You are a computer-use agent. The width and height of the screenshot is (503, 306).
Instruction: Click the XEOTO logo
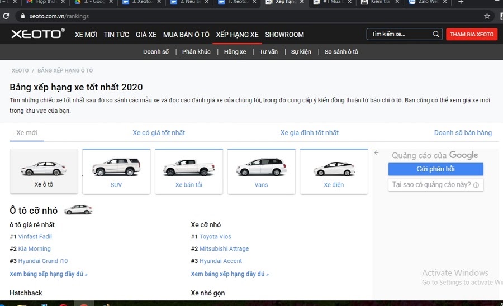pyautogui.click(x=37, y=34)
